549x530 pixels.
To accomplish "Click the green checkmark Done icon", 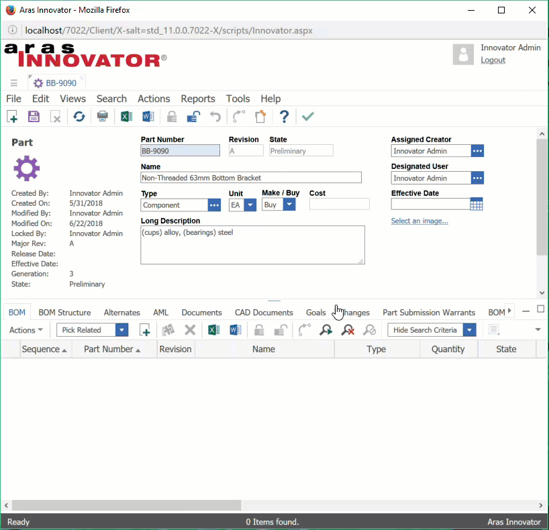I will (x=307, y=117).
